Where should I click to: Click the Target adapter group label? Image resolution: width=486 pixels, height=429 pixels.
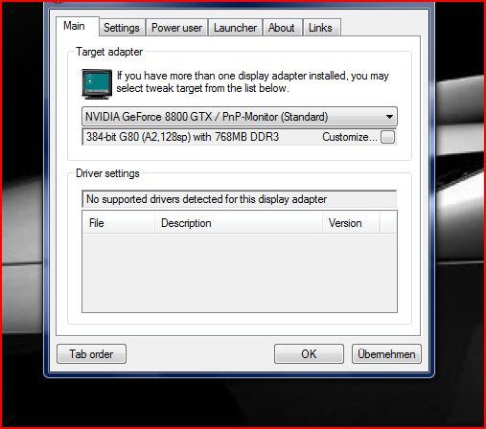pyautogui.click(x=109, y=52)
